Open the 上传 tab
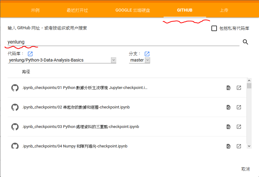The image size is (259, 177). tap(224, 10)
